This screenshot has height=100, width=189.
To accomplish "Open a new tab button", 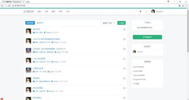I will point(28,2).
